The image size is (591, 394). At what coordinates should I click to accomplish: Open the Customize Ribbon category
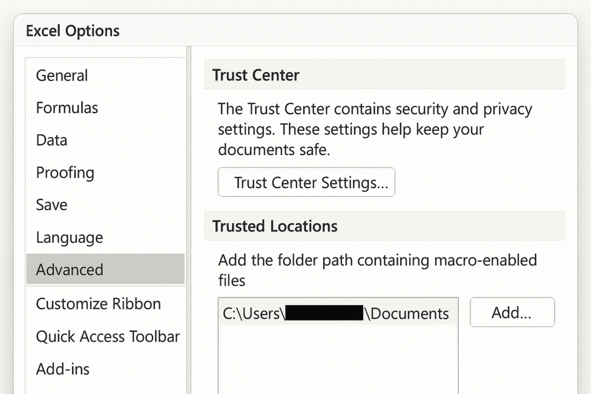click(x=98, y=304)
